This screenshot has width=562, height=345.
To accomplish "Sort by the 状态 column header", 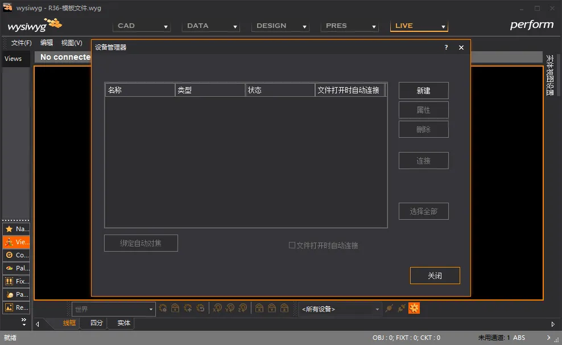I will pos(280,90).
